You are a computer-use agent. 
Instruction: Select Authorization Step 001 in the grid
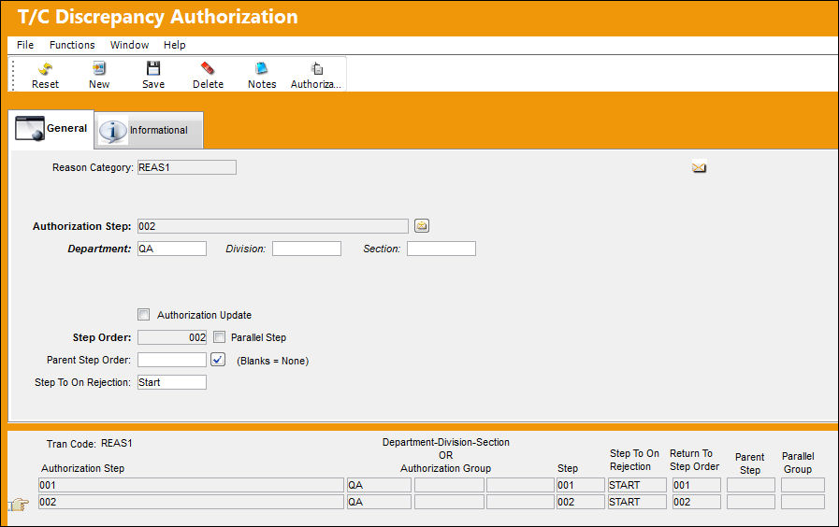pyautogui.click(x=191, y=485)
